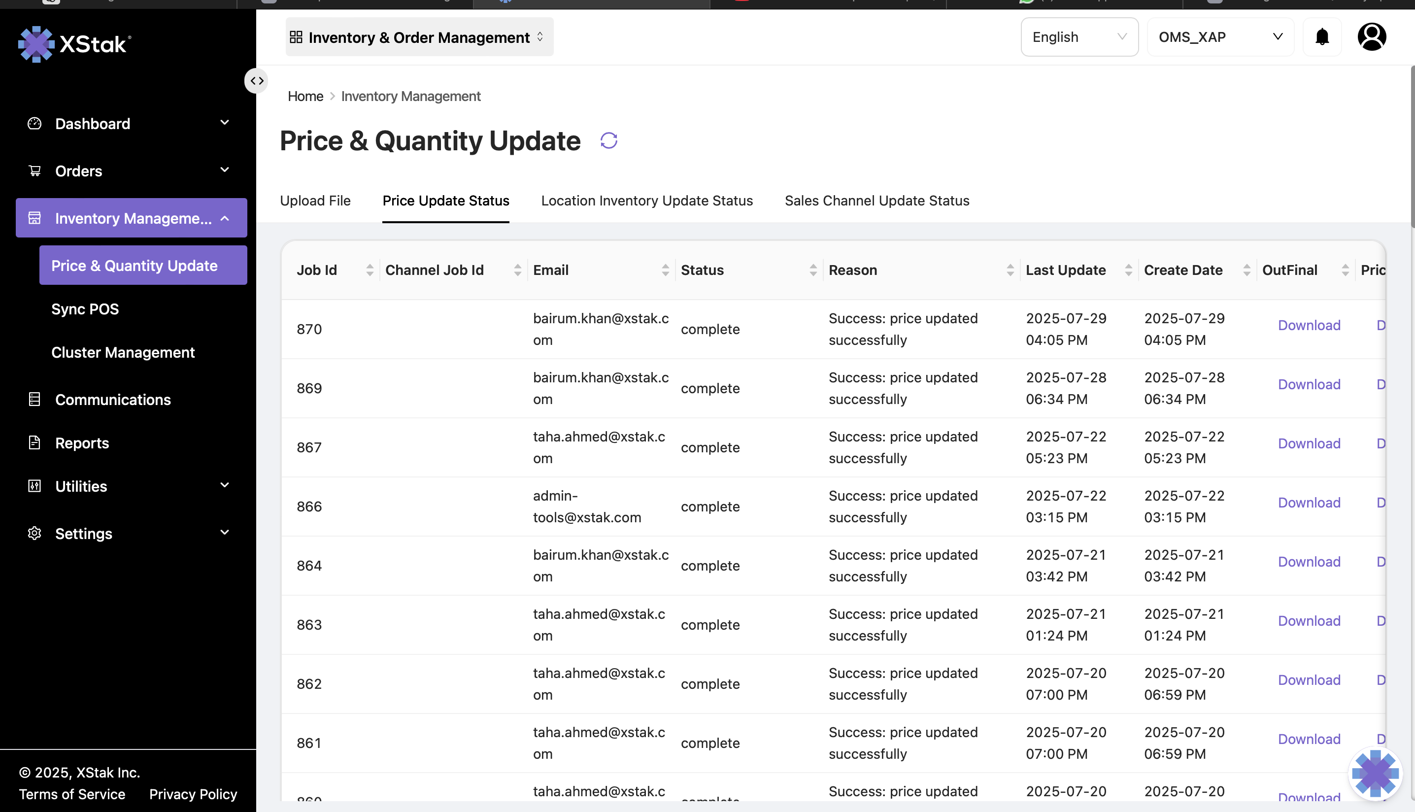
Task: Toggle sorting on the Last Update column
Action: (x=1128, y=270)
